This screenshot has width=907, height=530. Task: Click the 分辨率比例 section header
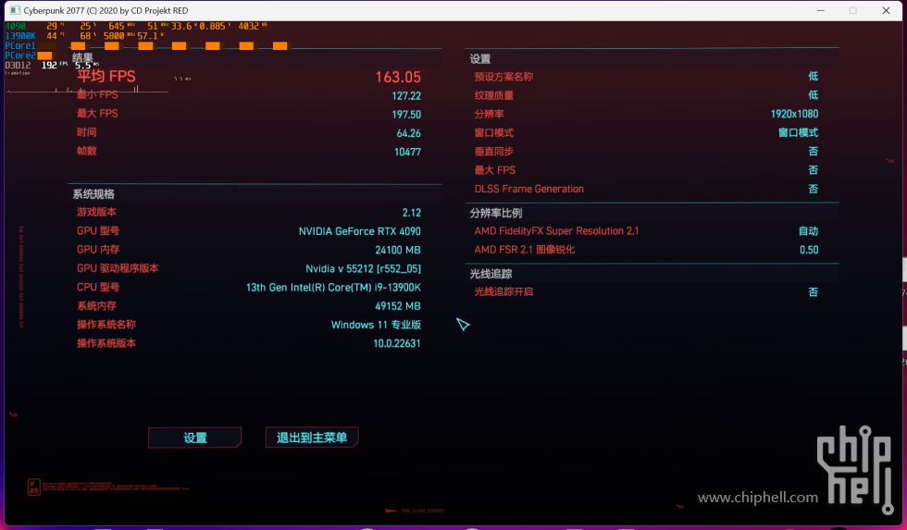click(496, 214)
